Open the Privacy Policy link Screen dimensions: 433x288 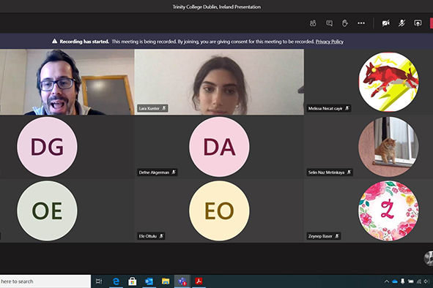[330, 42]
